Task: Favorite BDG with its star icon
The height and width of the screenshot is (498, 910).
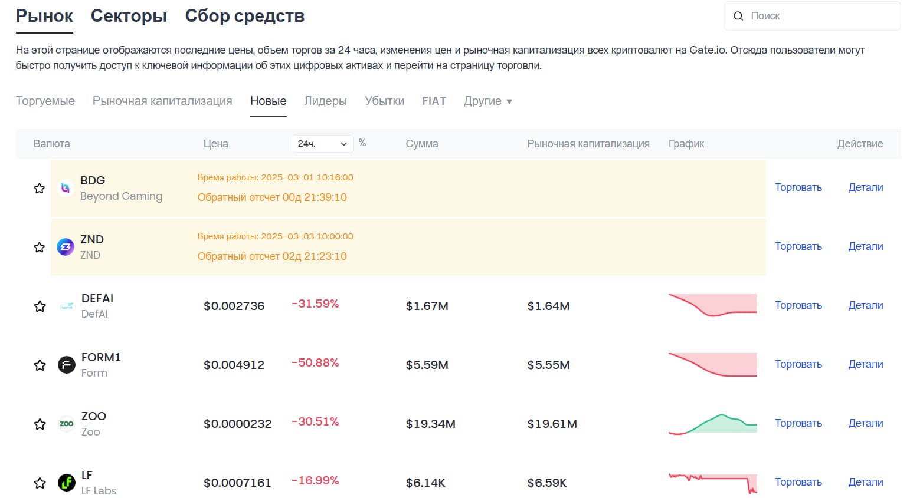Action: coord(40,189)
